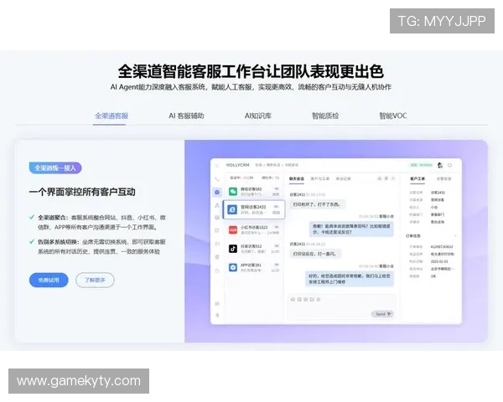The width and height of the screenshot is (503, 402).
Task: Click the date value 2025-01-03
Action: (439, 261)
